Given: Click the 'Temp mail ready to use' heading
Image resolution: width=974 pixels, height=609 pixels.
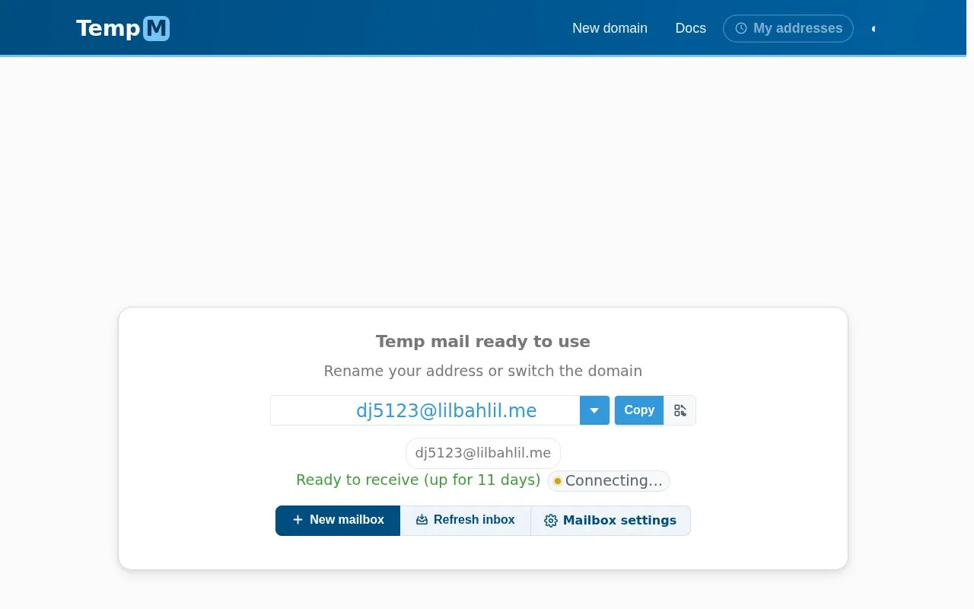Looking at the screenshot, I should click(x=483, y=342).
